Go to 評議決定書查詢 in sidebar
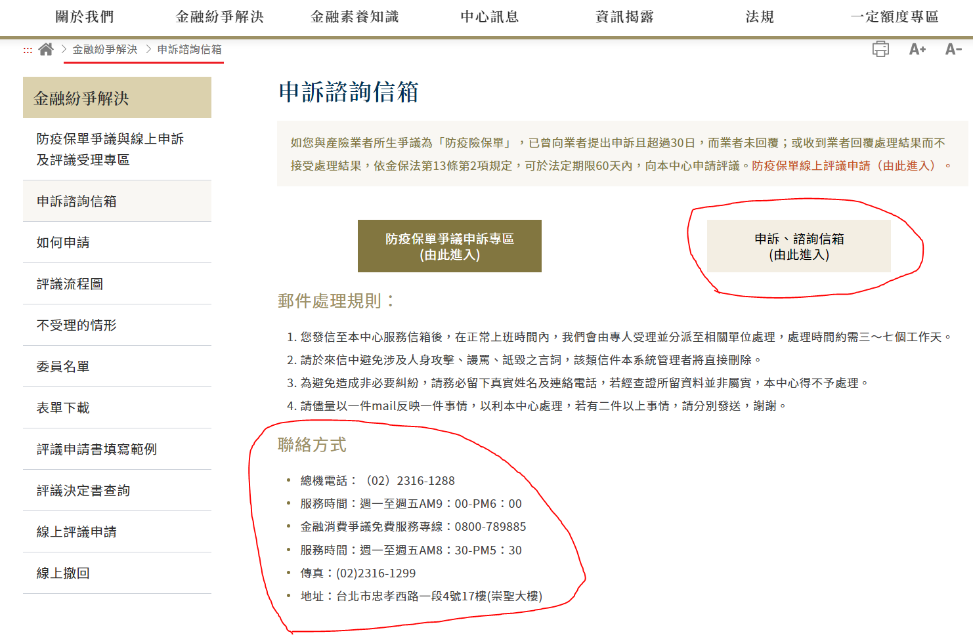This screenshot has height=643, width=973. point(83,491)
